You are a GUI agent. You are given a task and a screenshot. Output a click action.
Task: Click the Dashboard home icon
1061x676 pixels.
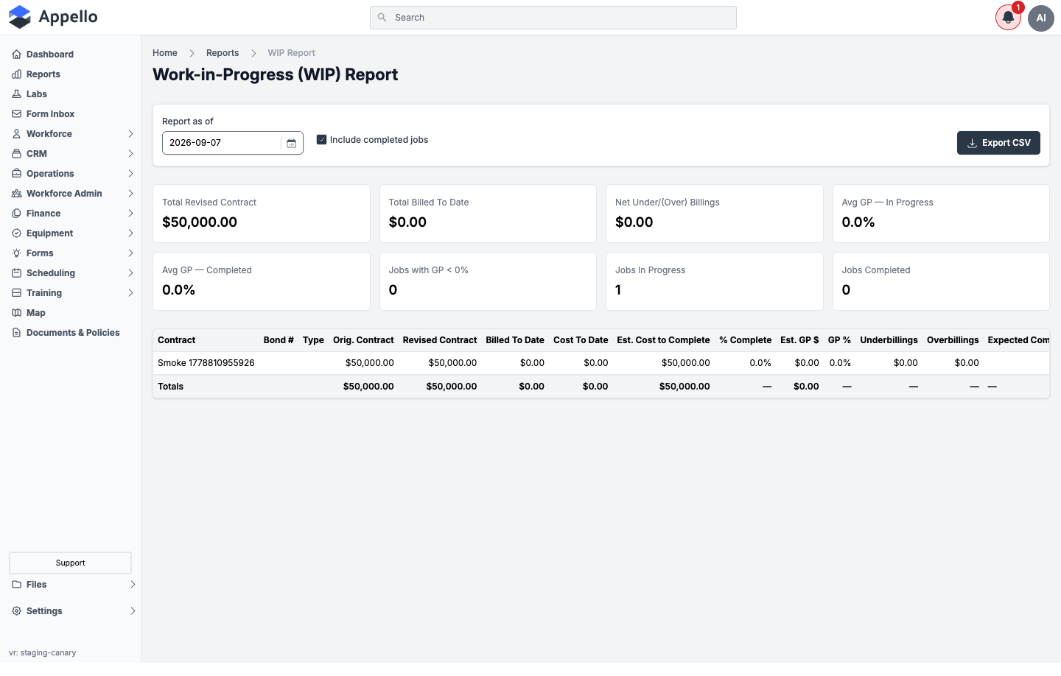(x=16, y=54)
